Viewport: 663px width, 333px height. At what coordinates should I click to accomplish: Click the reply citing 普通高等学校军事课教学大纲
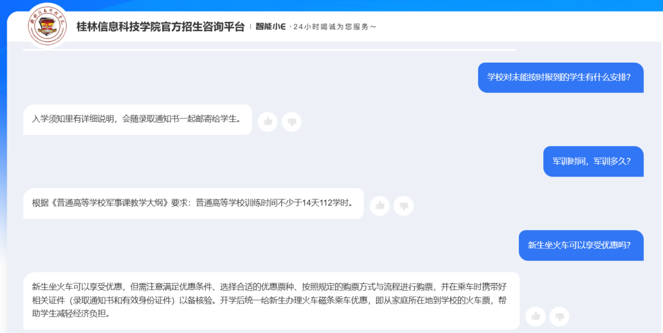coord(193,203)
